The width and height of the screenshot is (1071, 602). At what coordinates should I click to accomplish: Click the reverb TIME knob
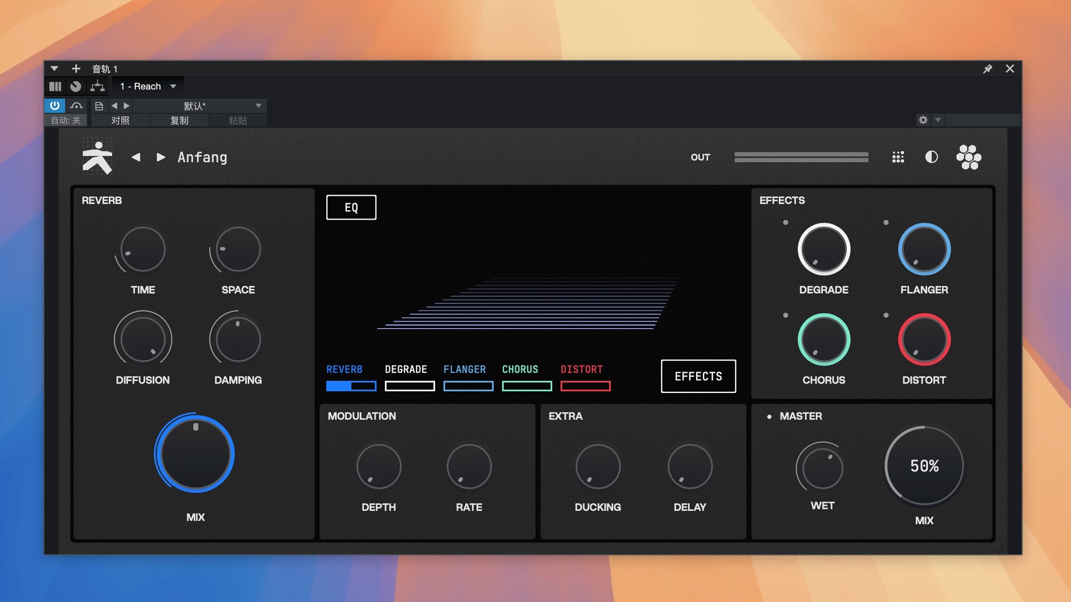tap(143, 249)
